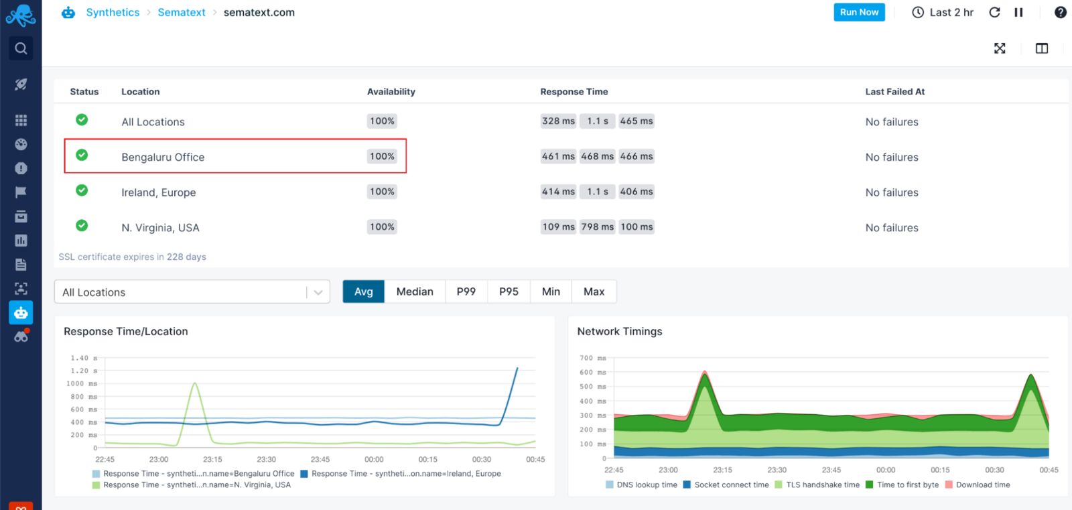Click green status check for Ireland, Europe
Viewport: 1072px width, 510px height.
(82, 190)
